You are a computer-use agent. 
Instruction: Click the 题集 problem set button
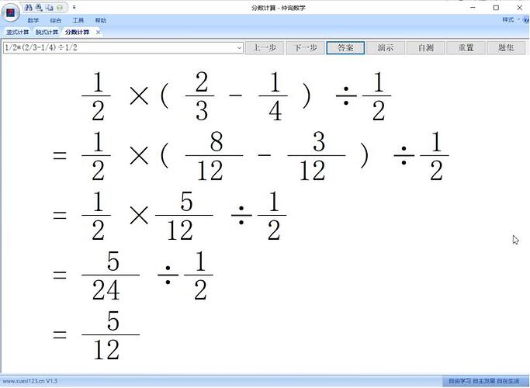pos(506,47)
